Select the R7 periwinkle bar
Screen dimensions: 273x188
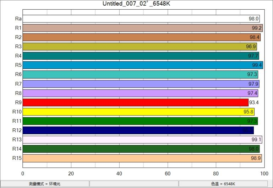point(141,84)
